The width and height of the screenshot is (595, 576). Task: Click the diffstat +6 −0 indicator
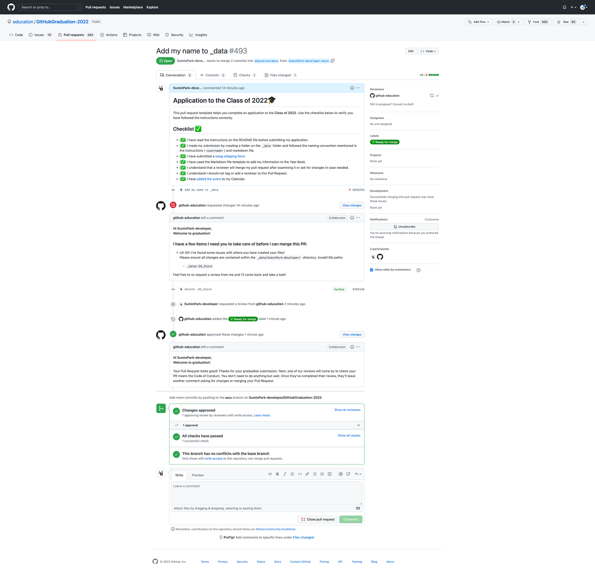click(x=429, y=75)
